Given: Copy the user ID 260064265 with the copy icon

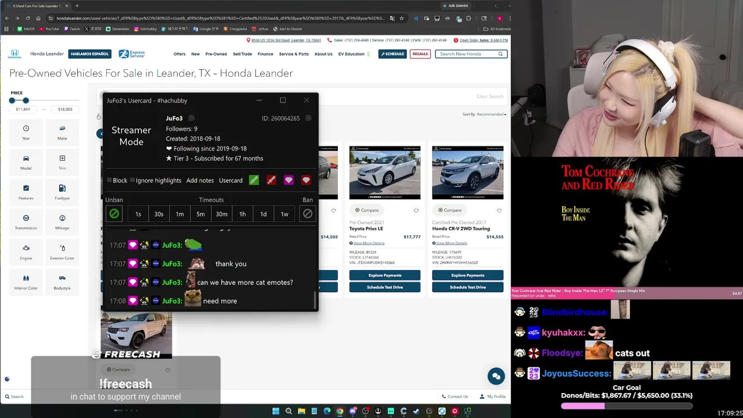Looking at the screenshot, I should pyautogui.click(x=308, y=118).
